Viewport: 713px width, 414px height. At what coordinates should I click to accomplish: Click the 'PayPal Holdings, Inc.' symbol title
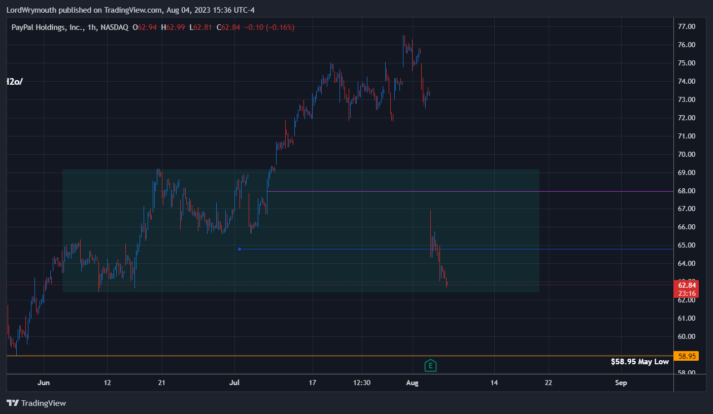tap(48, 27)
